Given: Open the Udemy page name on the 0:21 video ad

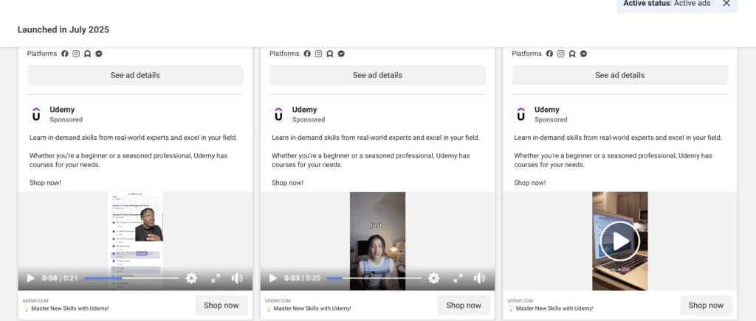Looking at the screenshot, I should pos(62,110).
